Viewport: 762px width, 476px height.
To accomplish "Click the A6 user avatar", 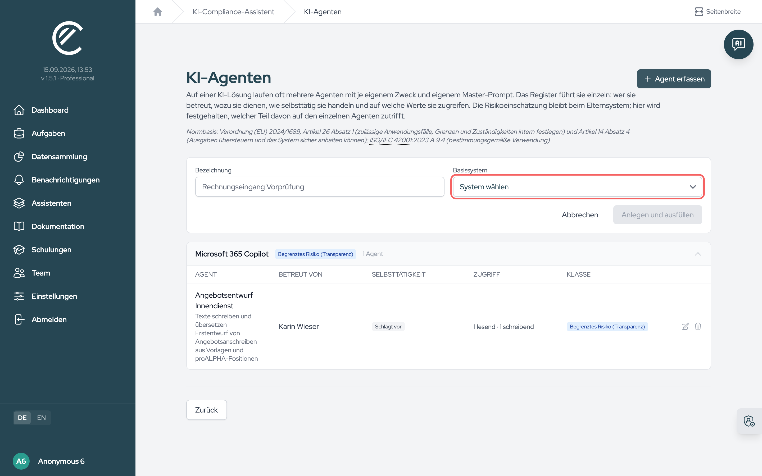I will pyautogui.click(x=21, y=461).
